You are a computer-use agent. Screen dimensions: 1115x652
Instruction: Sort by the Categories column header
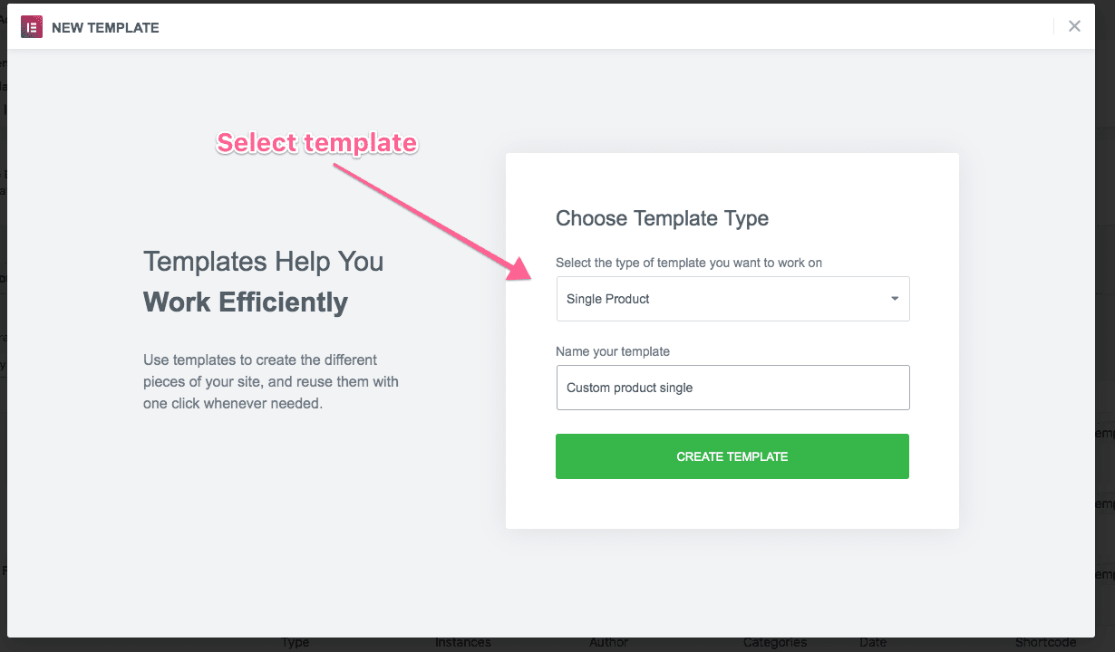[774, 643]
